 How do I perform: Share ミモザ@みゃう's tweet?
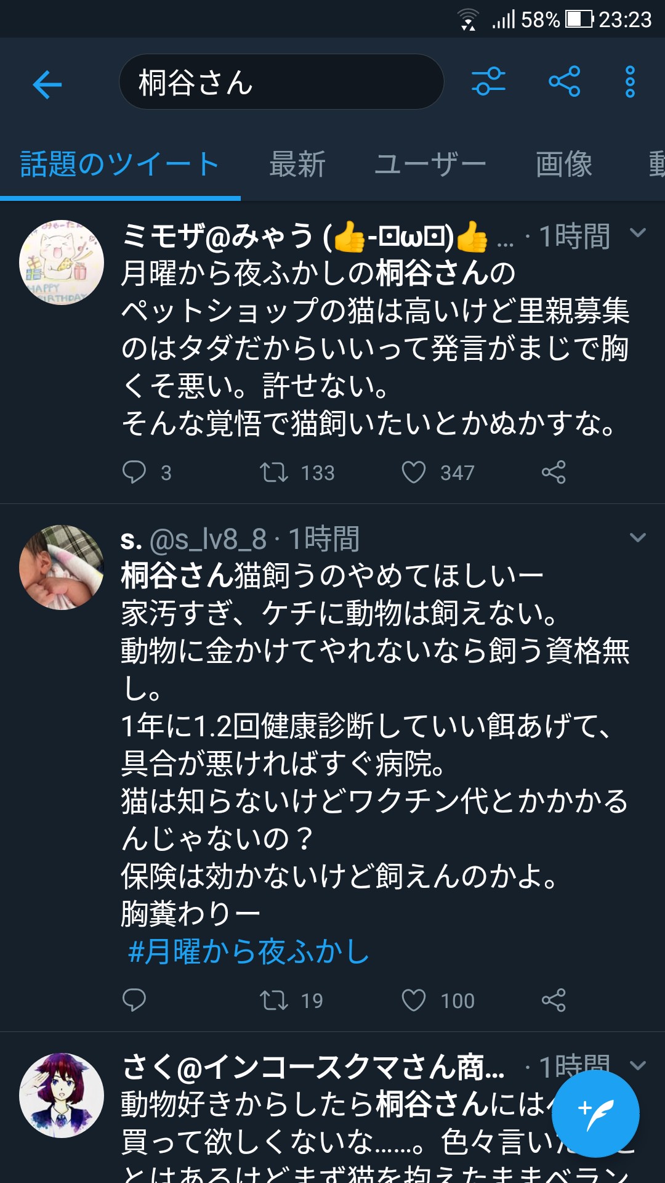553,472
